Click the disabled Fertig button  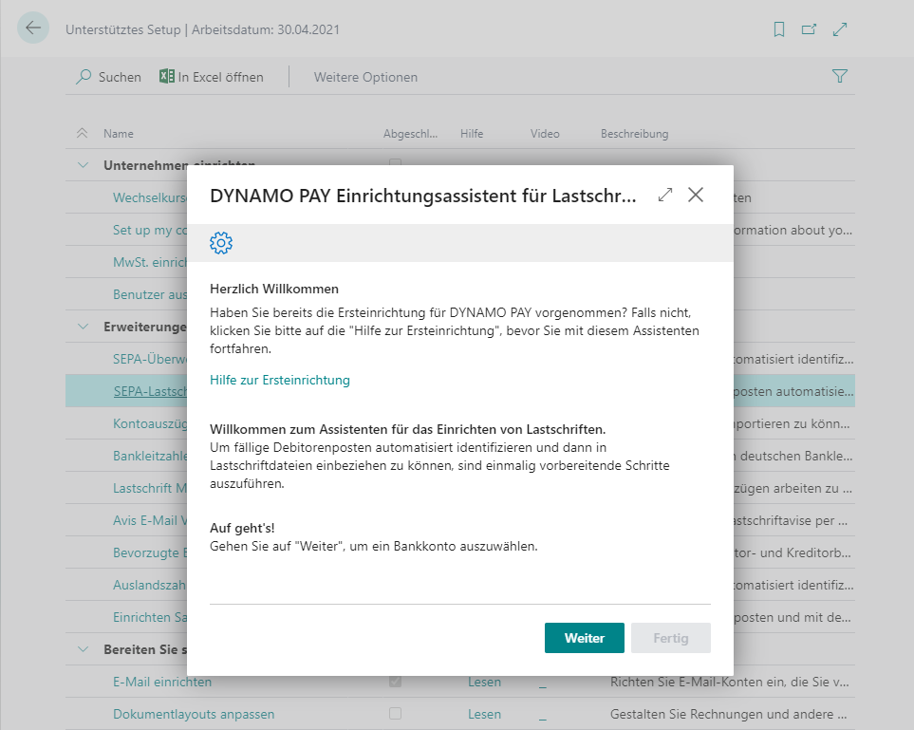pos(671,638)
